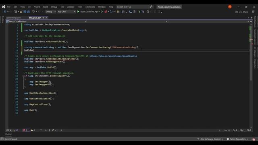Click the CRLF line ending indicator
Screen dimensions: 258x145
(x=249, y=130)
